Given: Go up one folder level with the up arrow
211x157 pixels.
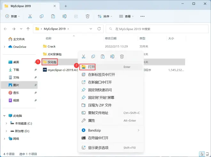Looking at the screenshot, I should (x=28, y=29).
